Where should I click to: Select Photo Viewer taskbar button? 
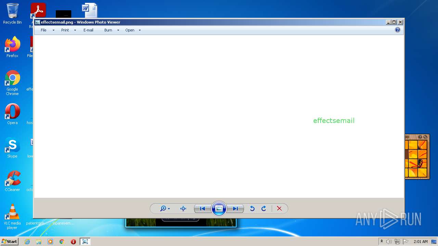(x=85, y=242)
